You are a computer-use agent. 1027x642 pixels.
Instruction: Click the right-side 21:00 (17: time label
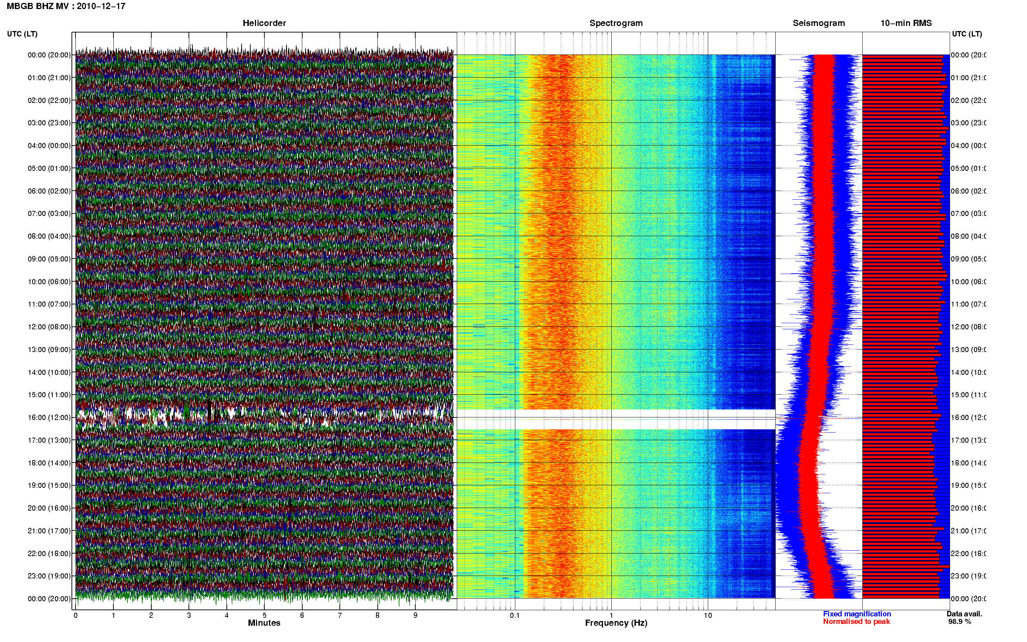[968, 531]
